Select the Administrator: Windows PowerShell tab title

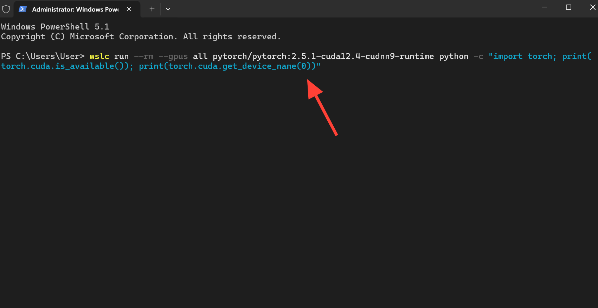point(76,9)
